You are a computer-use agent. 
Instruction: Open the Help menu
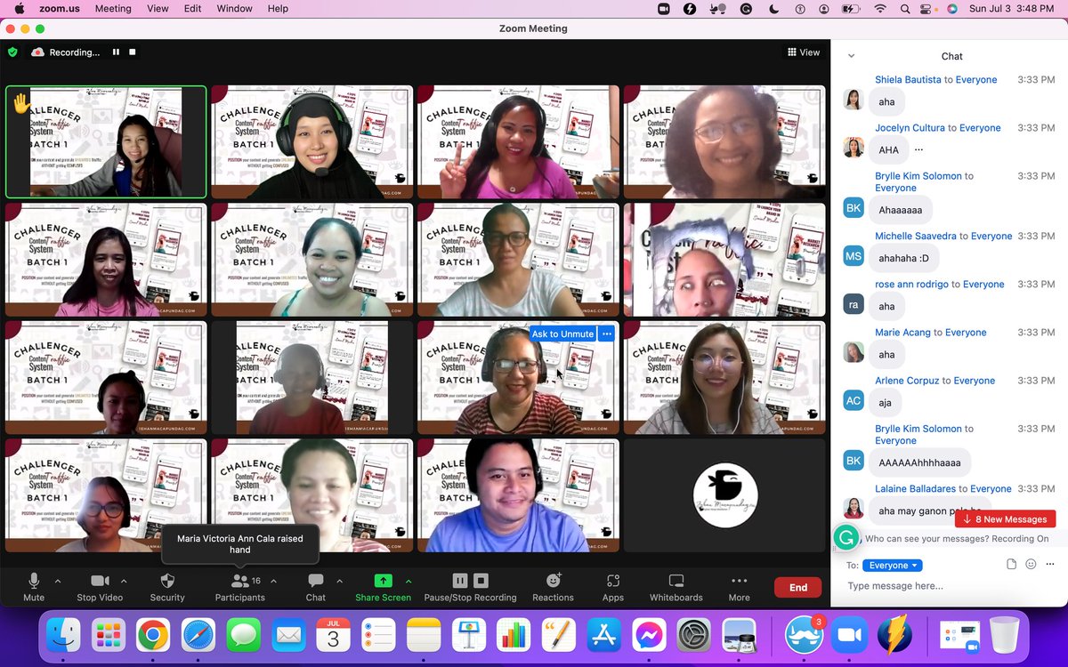click(x=278, y=8)
